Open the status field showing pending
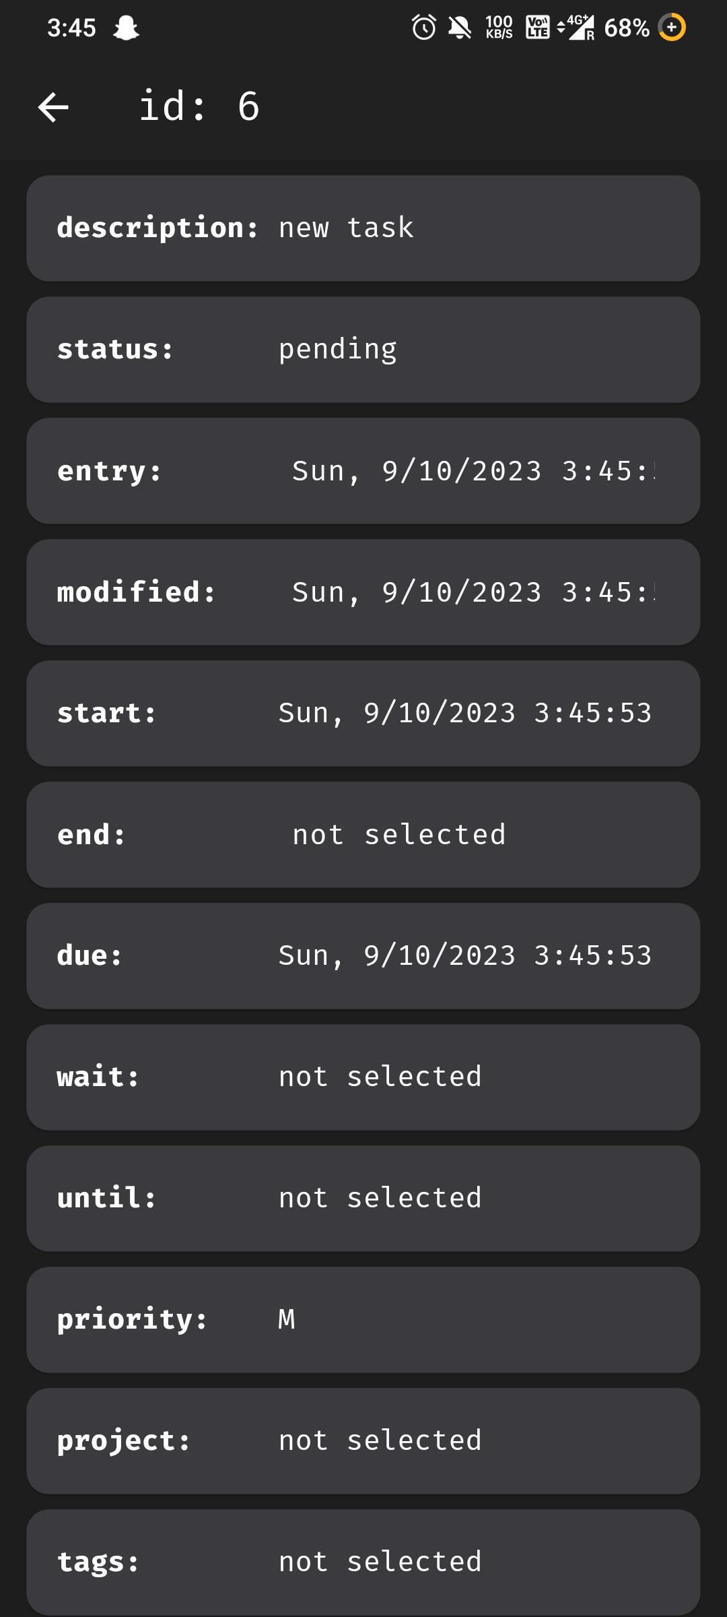Screen dimensions: 727x1617 (363, 348)
